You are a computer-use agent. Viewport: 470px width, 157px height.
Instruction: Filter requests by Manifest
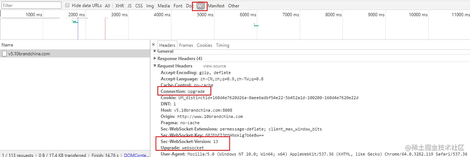point(216,6)
